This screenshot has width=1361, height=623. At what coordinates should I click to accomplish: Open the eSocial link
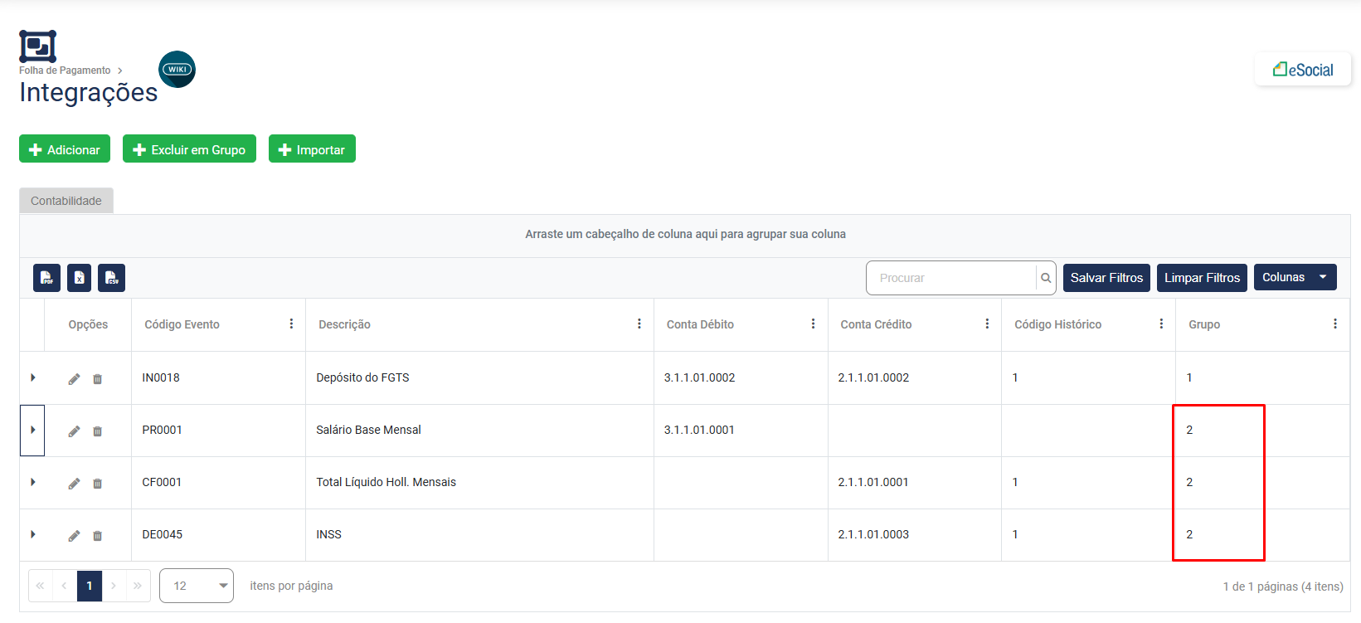(1303, 70)
